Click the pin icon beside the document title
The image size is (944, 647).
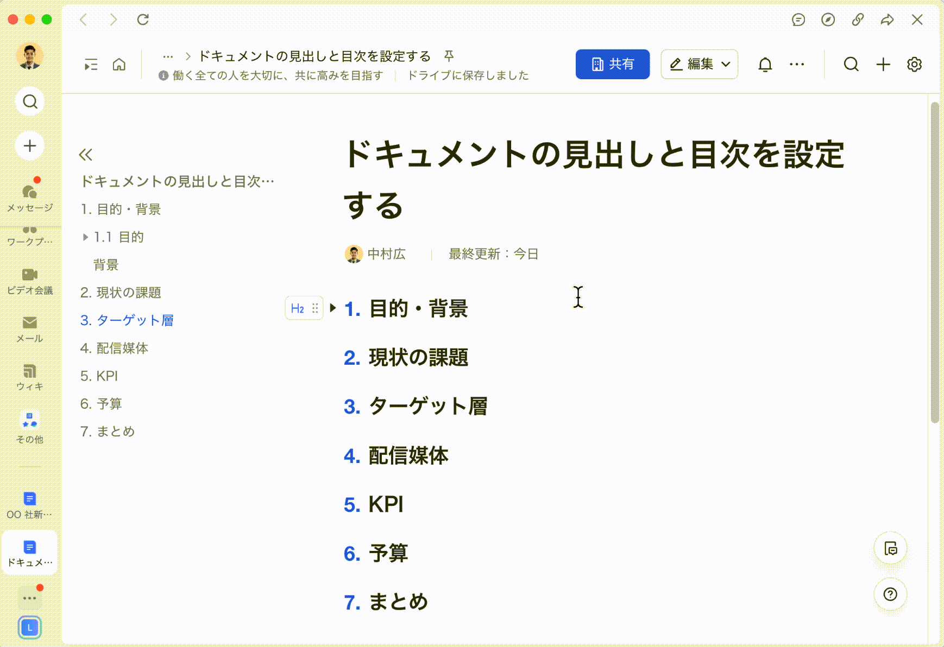click(x=449, y=56)
